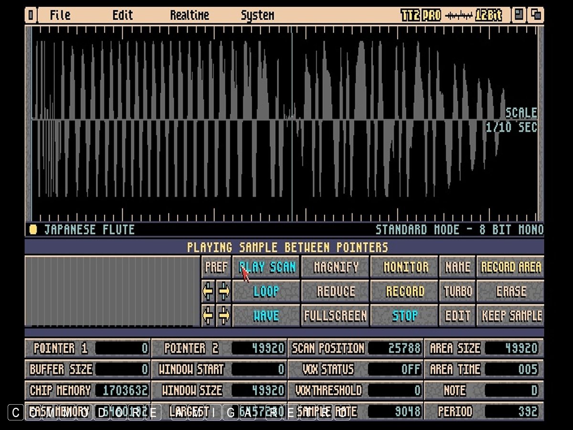The image size is (573, 430).
Task: Click the yellow dot beside JAPANESE FLUTE
Action: tap(33, 229)
